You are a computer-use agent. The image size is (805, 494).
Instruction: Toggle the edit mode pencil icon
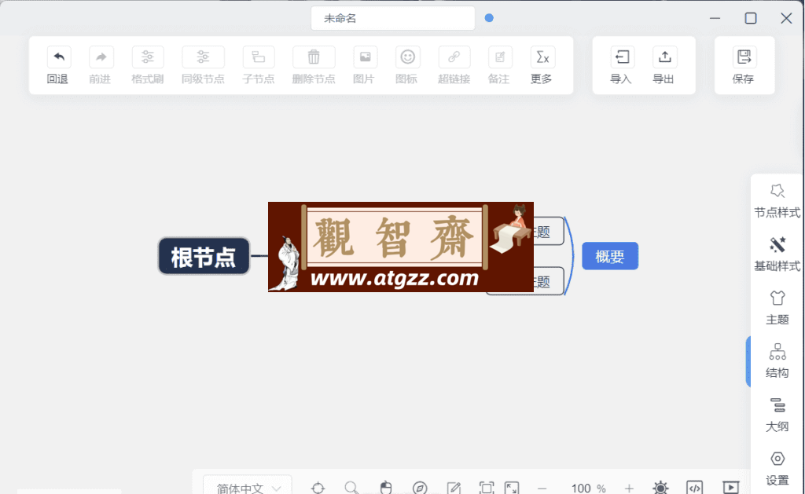click(x=454, y=488)
